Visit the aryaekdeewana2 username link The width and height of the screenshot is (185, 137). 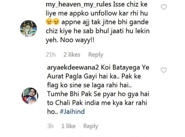(73, 68)
